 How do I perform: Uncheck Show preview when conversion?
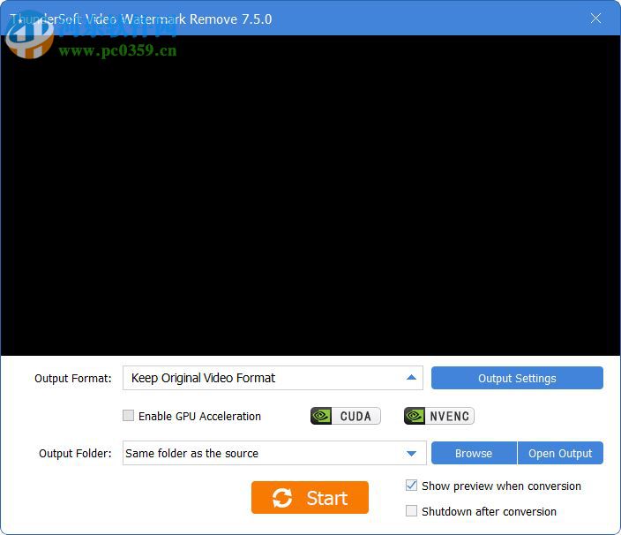(411, 485)
